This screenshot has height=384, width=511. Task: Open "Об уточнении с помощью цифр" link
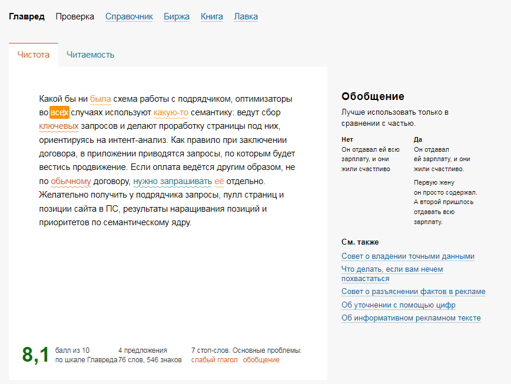398,305
